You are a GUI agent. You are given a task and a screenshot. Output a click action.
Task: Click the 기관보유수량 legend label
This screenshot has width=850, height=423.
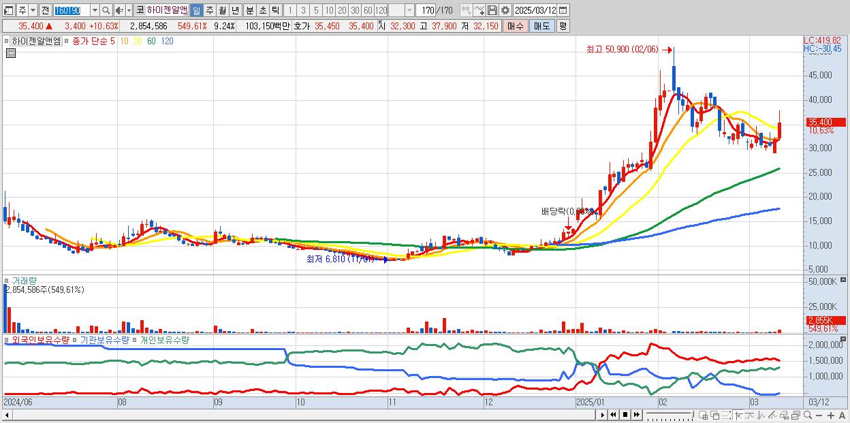[x=104, y=339]
